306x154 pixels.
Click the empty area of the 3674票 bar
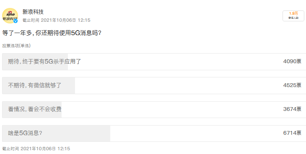pos(172,109)
